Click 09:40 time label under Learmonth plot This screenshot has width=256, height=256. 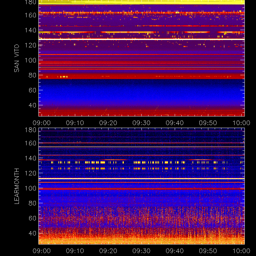click(175, 251)
